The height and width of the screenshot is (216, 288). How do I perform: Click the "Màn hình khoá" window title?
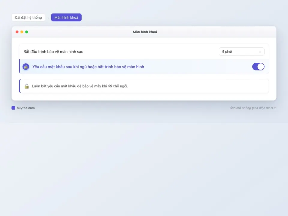pyautogui.click(x=145, y=32)
